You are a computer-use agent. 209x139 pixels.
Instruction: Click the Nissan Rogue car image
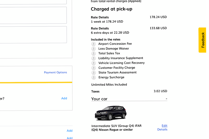(111, 113)
